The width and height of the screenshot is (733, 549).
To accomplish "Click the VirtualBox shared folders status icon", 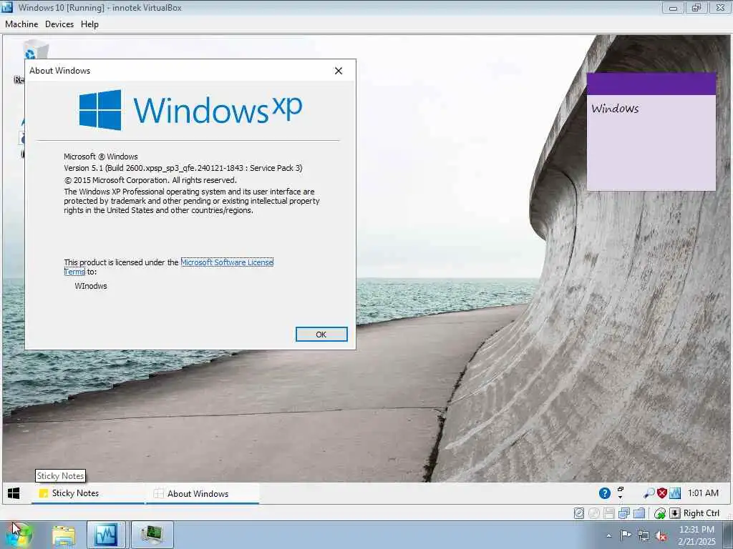I will coord(639,513).
